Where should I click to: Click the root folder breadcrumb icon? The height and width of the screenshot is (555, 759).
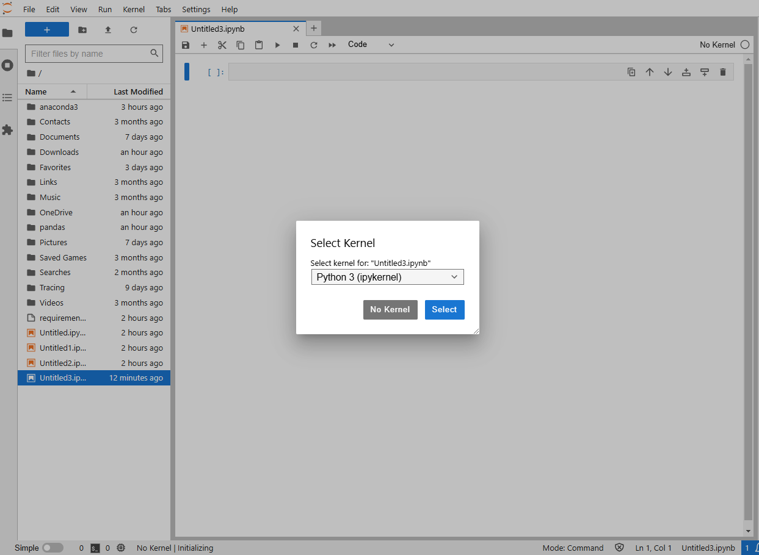pyautogui.click(x=31, y=73)
